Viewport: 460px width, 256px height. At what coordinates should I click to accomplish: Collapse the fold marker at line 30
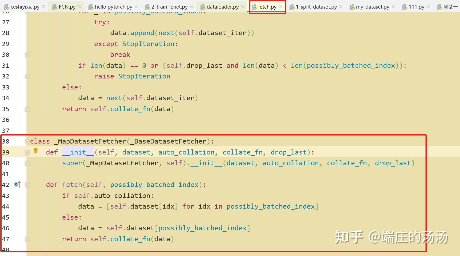pos(26,54)
